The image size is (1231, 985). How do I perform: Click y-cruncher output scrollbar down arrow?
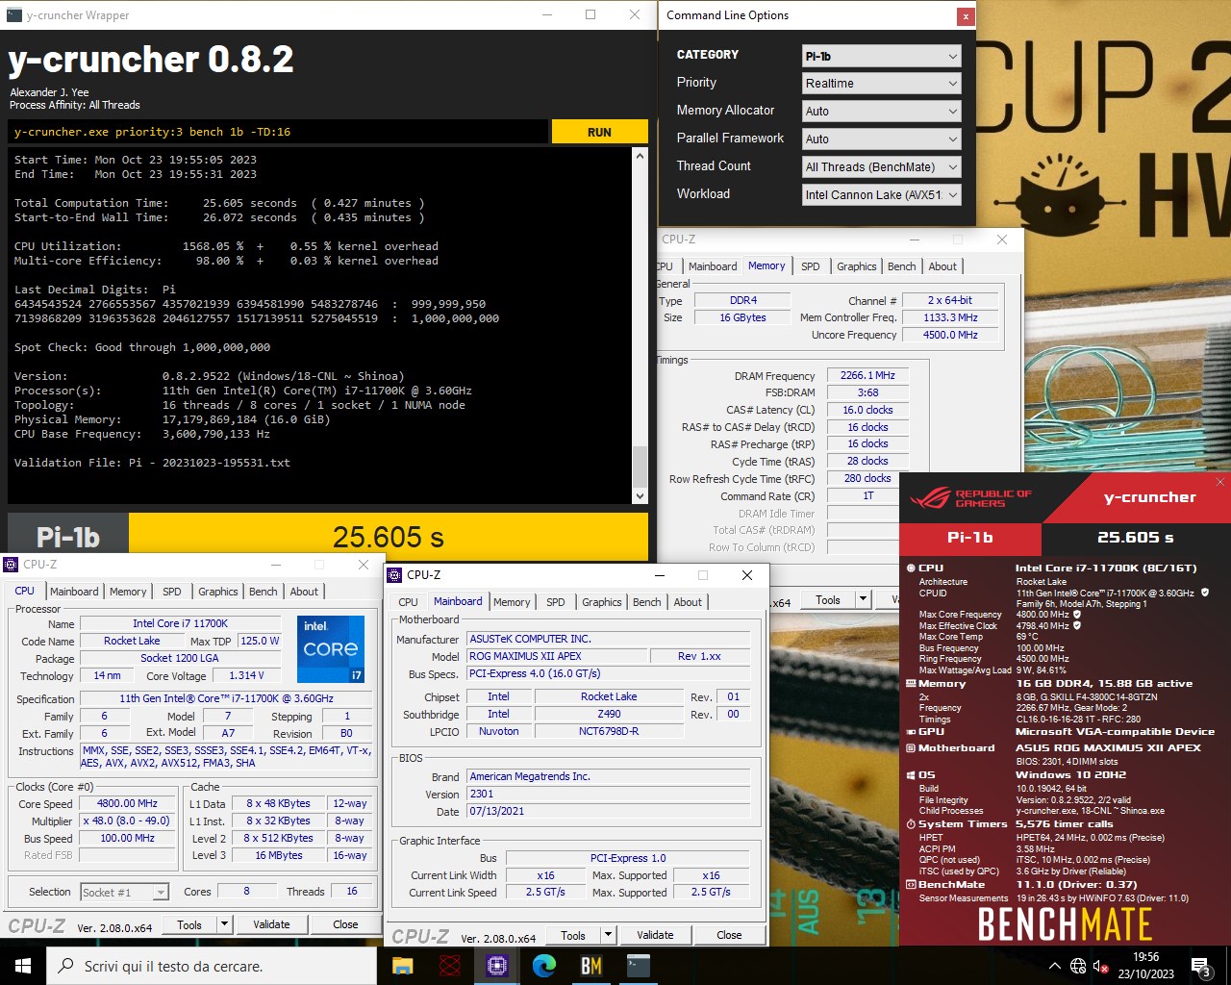click(x=640, y=496)
